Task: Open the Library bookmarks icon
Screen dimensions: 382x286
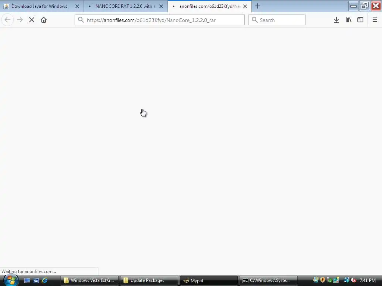Action: (x=348, y=20)
